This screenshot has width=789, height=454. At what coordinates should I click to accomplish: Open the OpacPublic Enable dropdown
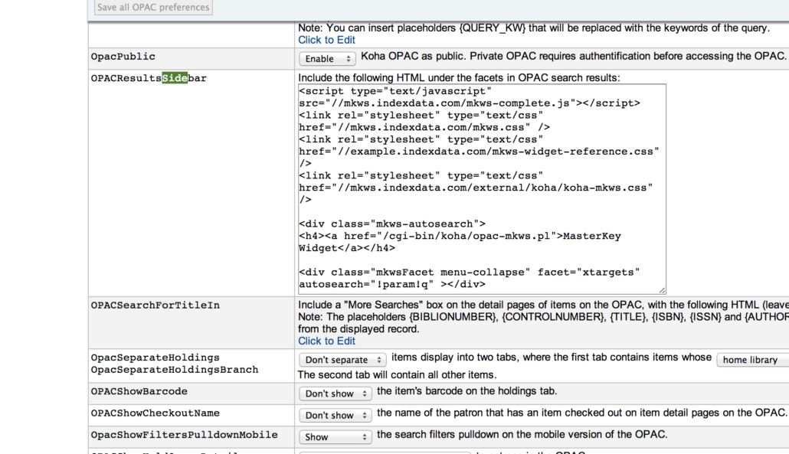tap(327, 58)
